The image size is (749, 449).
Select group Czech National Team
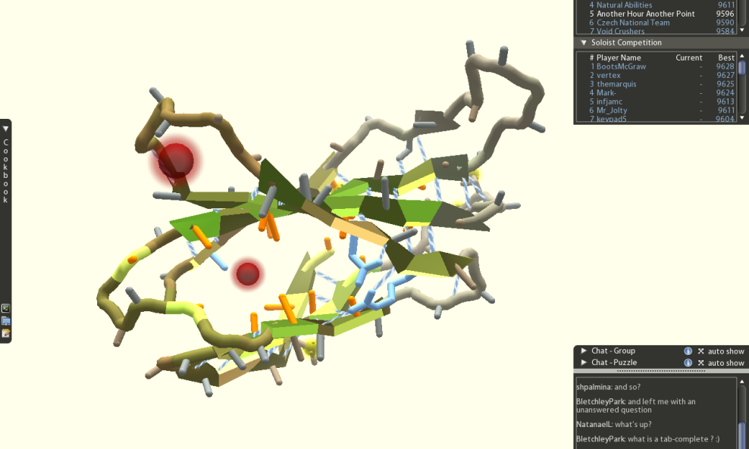[x=633, y=23]
